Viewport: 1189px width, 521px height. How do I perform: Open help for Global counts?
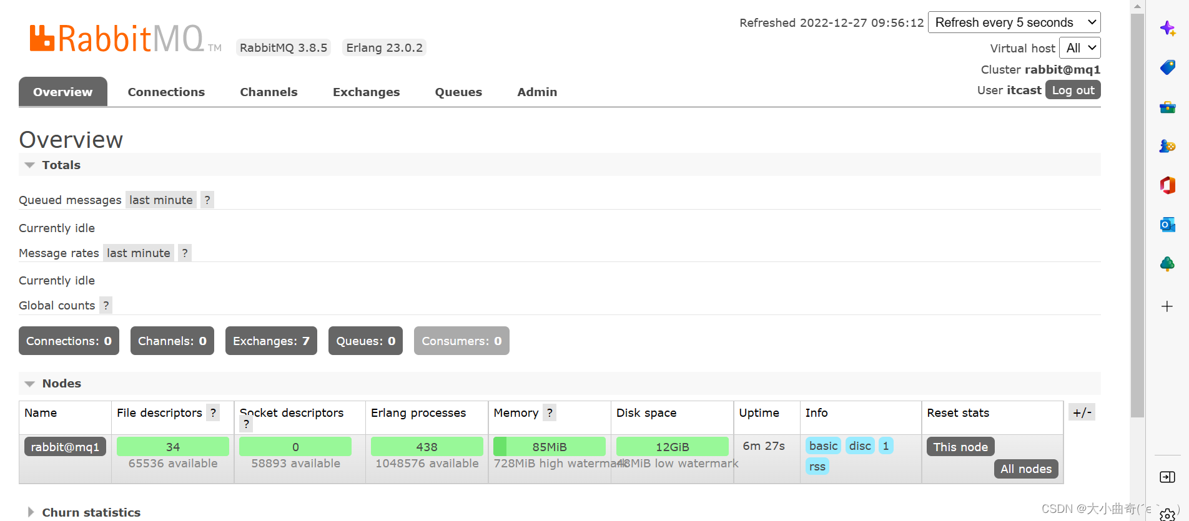(106, 305)
